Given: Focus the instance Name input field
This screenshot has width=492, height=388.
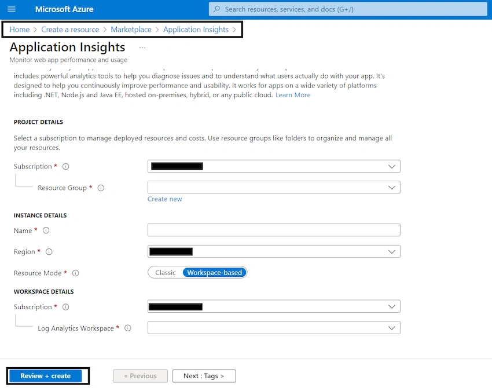Looking at the screenshot, I should click(274, 230).
